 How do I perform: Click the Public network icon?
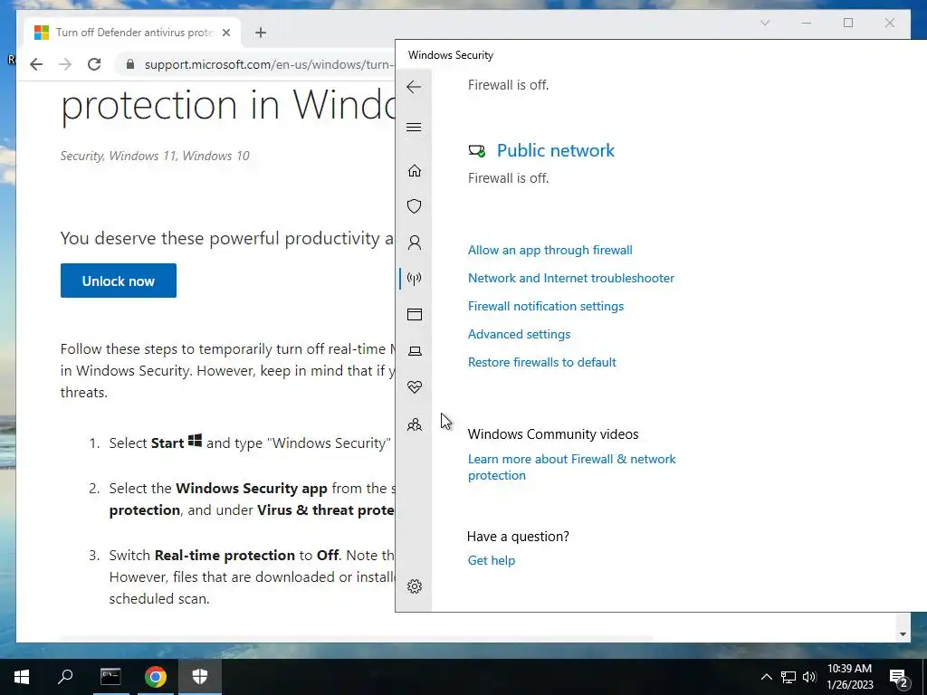point(476,151)
